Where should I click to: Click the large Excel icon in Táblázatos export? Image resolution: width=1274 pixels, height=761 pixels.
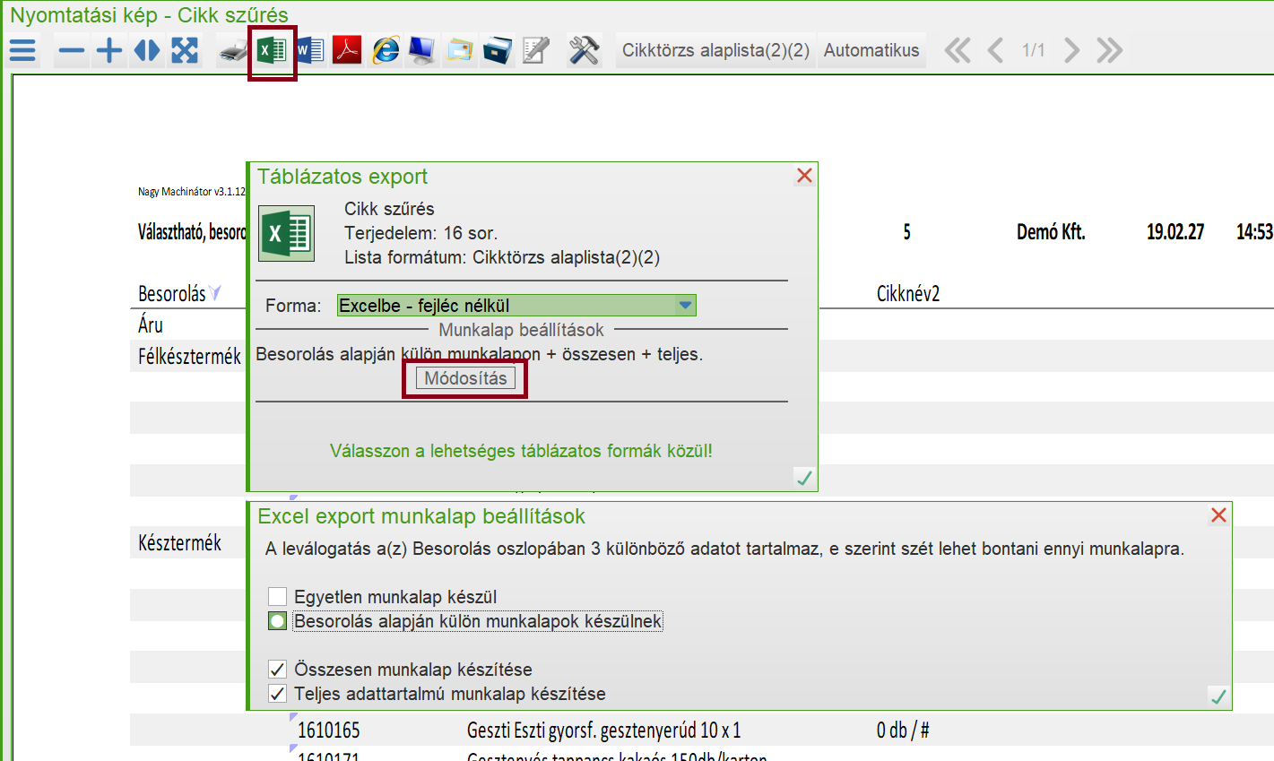pos(286,234)
